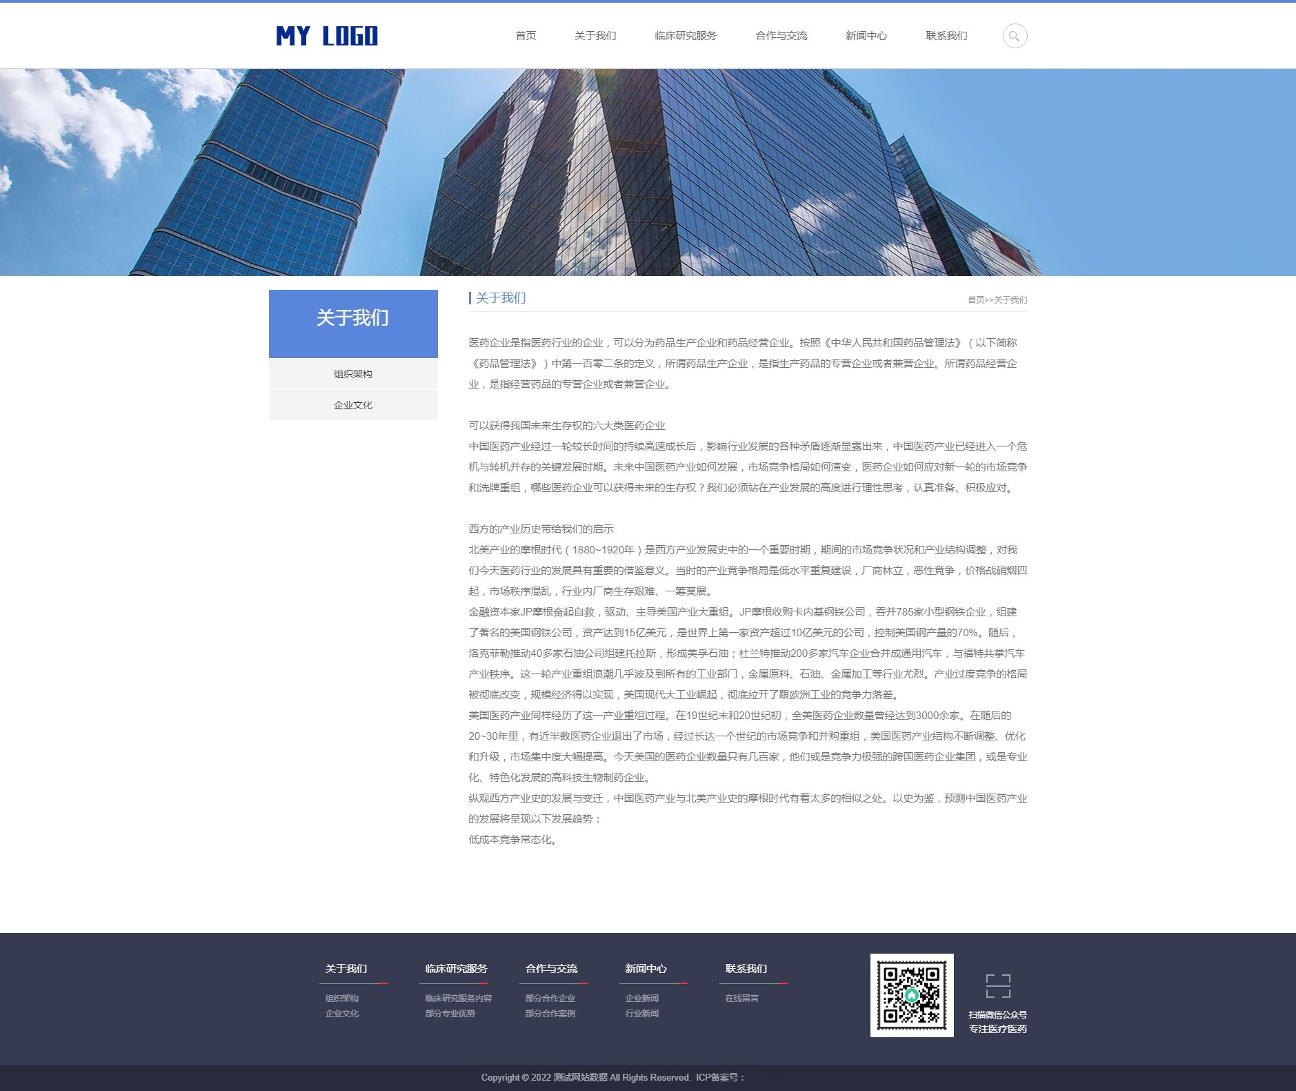
Task: Click footer link 部分合作案例
Action: [x=550, y=1014]
